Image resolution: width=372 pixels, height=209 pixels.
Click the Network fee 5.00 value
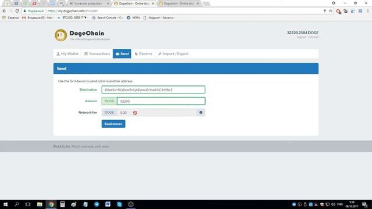tap(123, 113)
